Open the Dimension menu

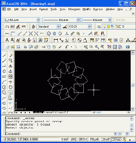pyautogui.click(x=74, y=9)
